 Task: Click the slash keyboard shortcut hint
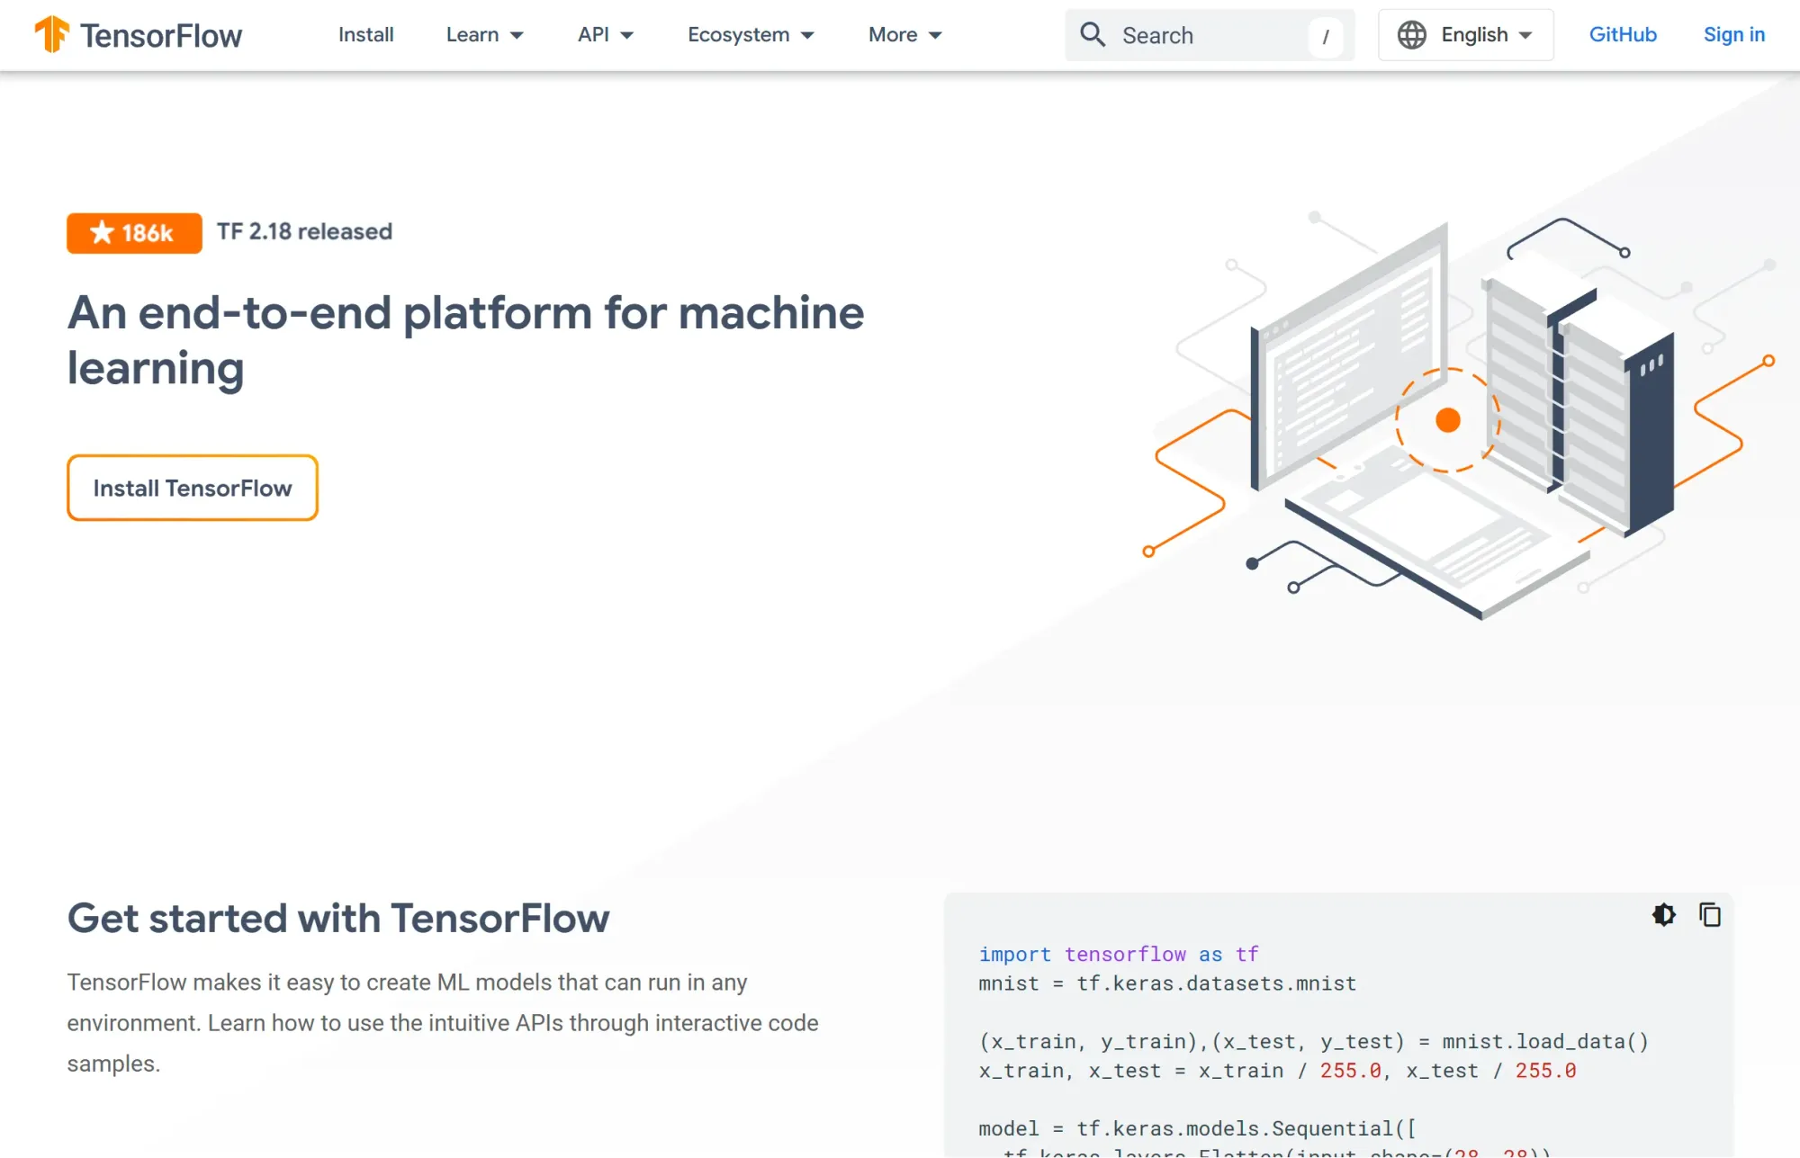click(x=1326, y=36)
